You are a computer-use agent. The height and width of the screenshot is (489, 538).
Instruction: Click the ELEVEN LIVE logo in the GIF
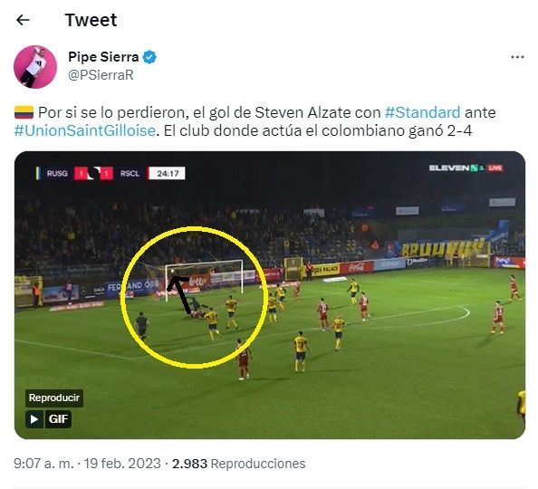466,168
